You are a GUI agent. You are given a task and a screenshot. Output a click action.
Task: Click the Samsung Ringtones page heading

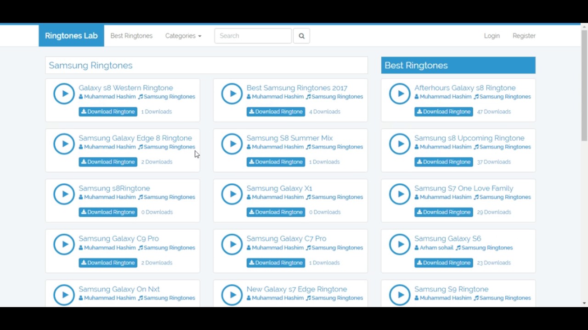(x=90, y=65)
